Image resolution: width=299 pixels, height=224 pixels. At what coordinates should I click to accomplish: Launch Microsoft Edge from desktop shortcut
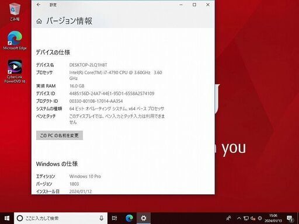pos(15,40)
